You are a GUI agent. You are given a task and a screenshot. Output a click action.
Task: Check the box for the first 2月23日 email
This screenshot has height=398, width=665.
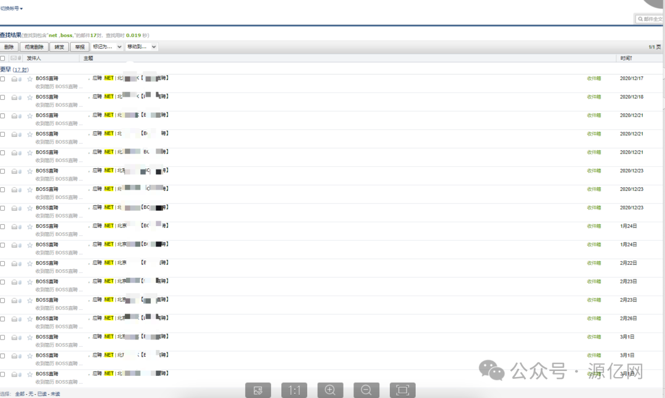coord(2,282)
